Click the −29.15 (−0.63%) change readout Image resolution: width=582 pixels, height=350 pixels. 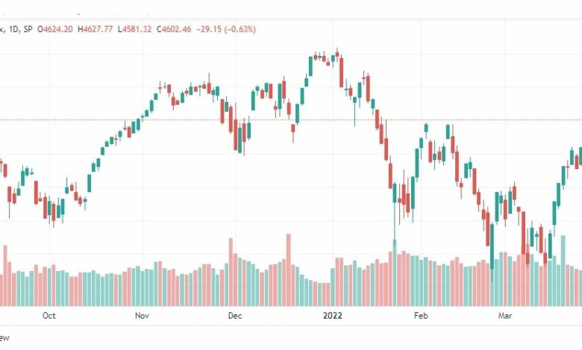coord(225,29)
